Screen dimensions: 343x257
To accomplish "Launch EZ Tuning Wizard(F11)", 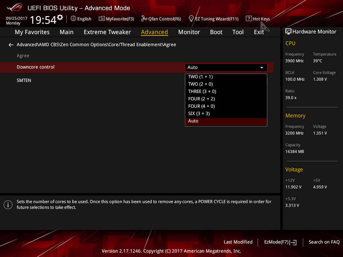I will pyautogui.click(x=213, y=19).
